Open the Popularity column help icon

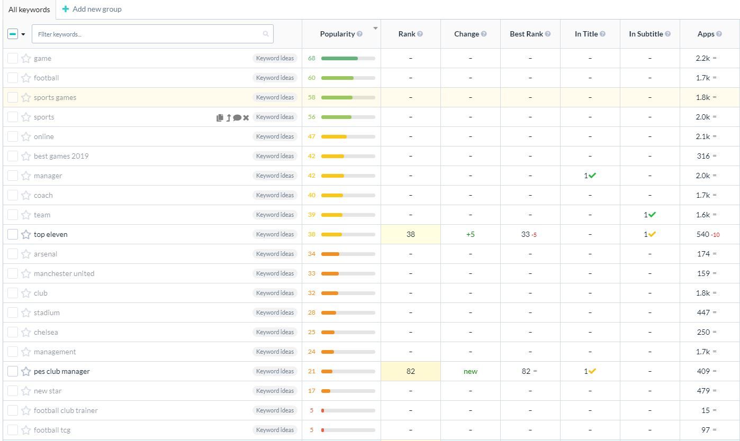click(360, 34)
